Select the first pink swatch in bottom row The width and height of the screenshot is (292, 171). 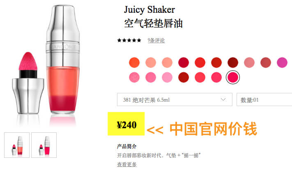click(x=134, y=77)
